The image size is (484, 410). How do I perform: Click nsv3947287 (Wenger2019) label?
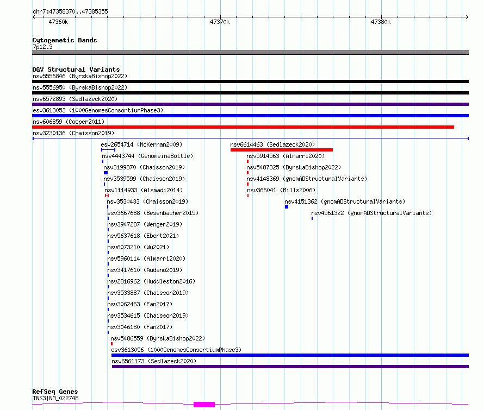tap(145, 224)
